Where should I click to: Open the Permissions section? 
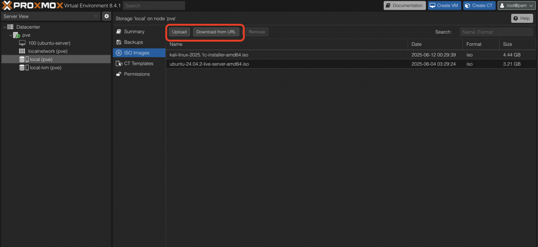[x=139, y=74]
